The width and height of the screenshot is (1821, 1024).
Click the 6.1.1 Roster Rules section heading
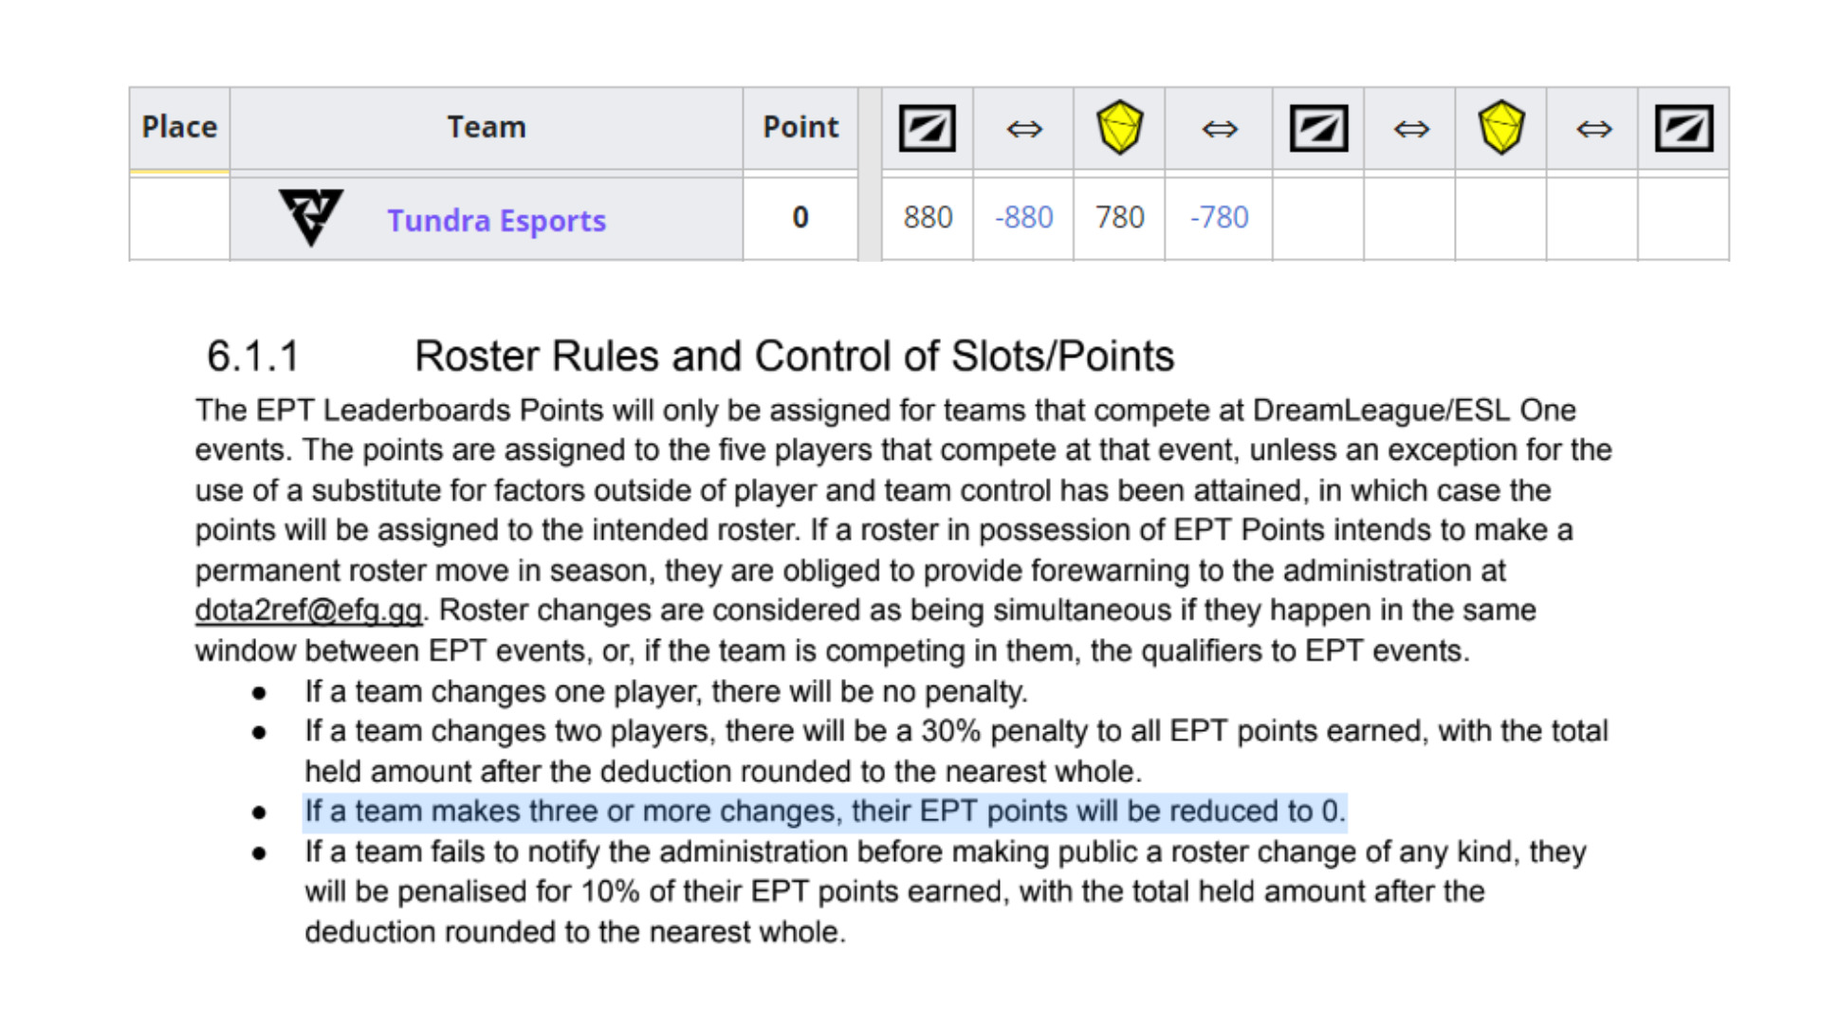tap(793, 357)
